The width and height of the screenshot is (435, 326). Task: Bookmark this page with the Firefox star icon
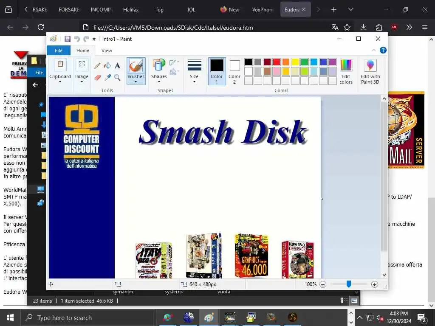coord(347,27)
